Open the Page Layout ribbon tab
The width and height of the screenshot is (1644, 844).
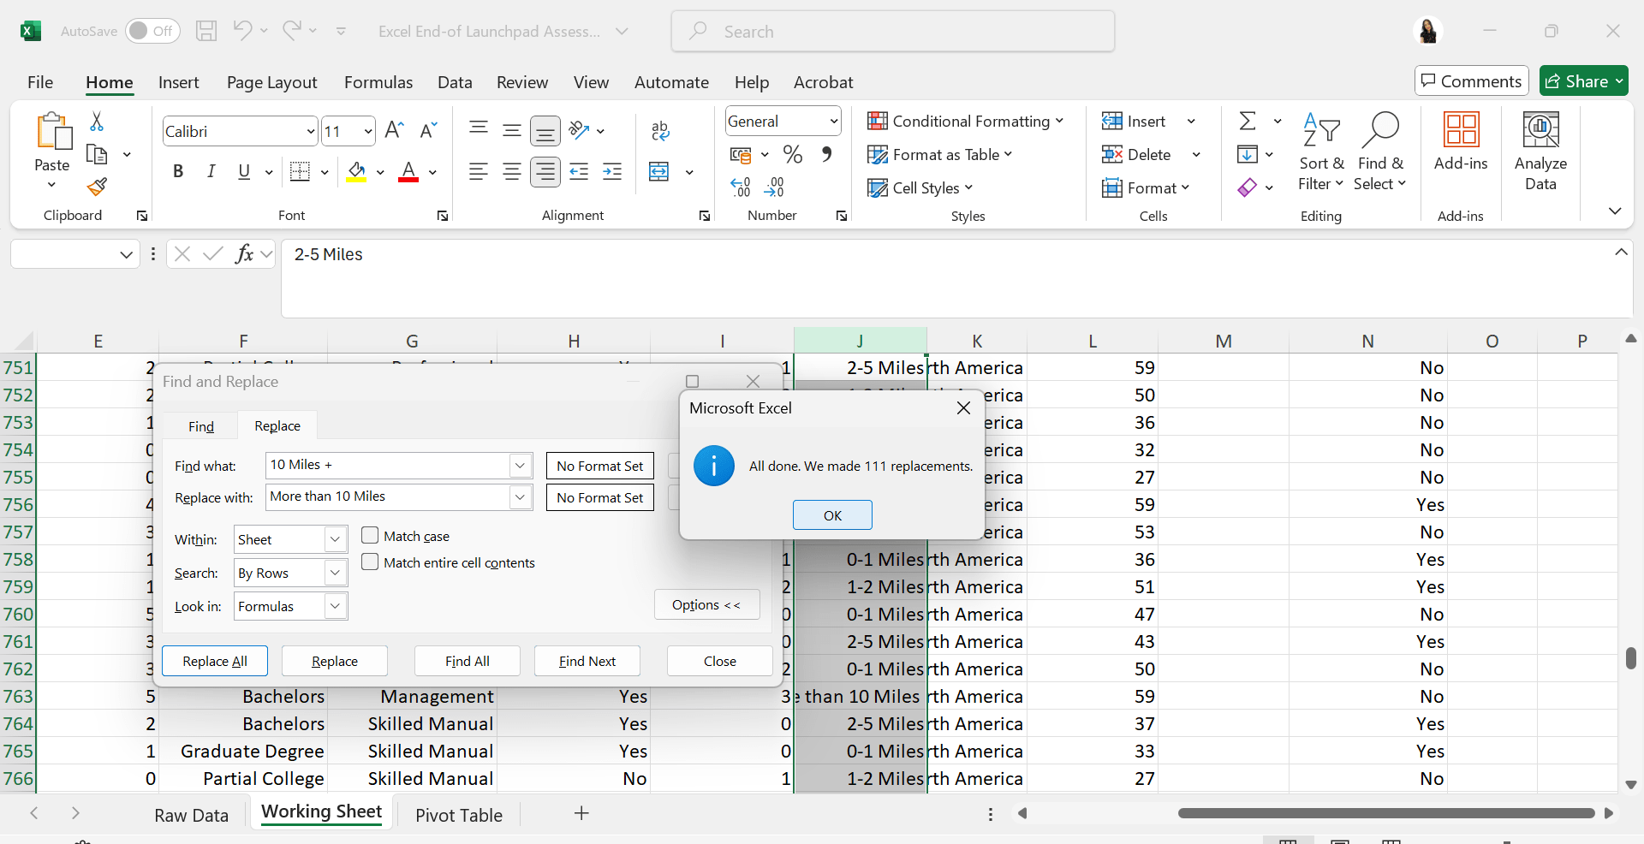[x=271, y=82]
